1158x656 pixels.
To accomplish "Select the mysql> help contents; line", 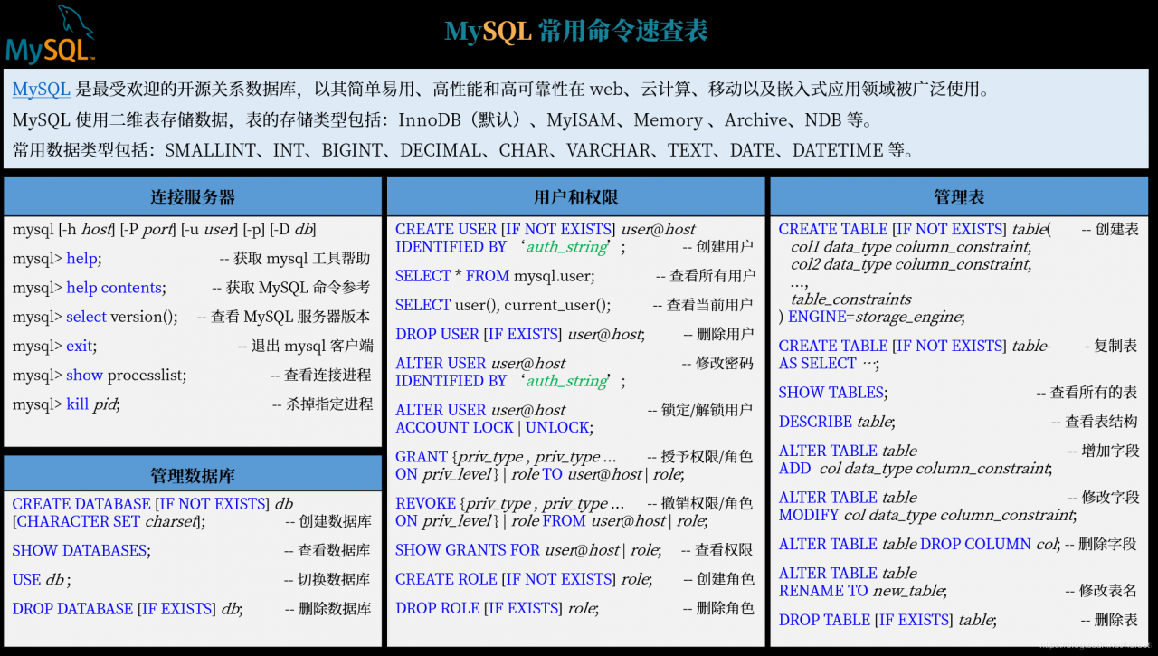I will point(89,288).
